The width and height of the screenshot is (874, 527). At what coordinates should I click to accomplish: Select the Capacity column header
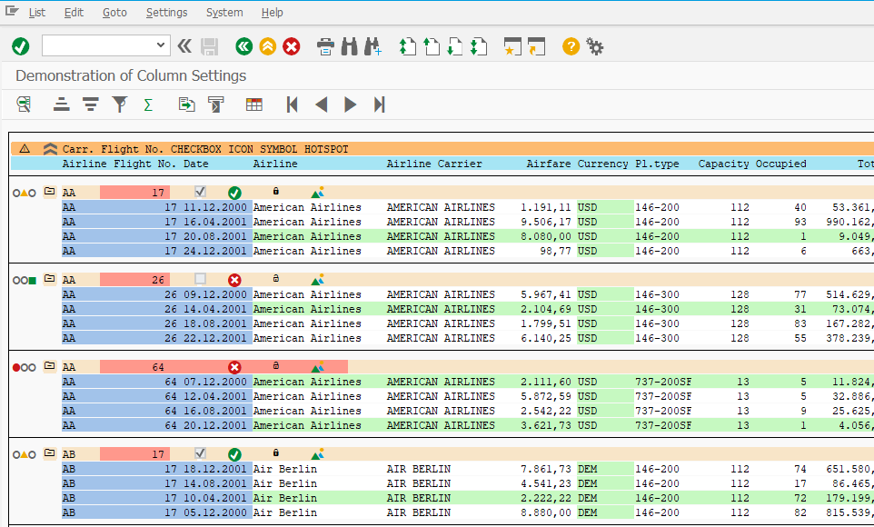pos(723,164)
